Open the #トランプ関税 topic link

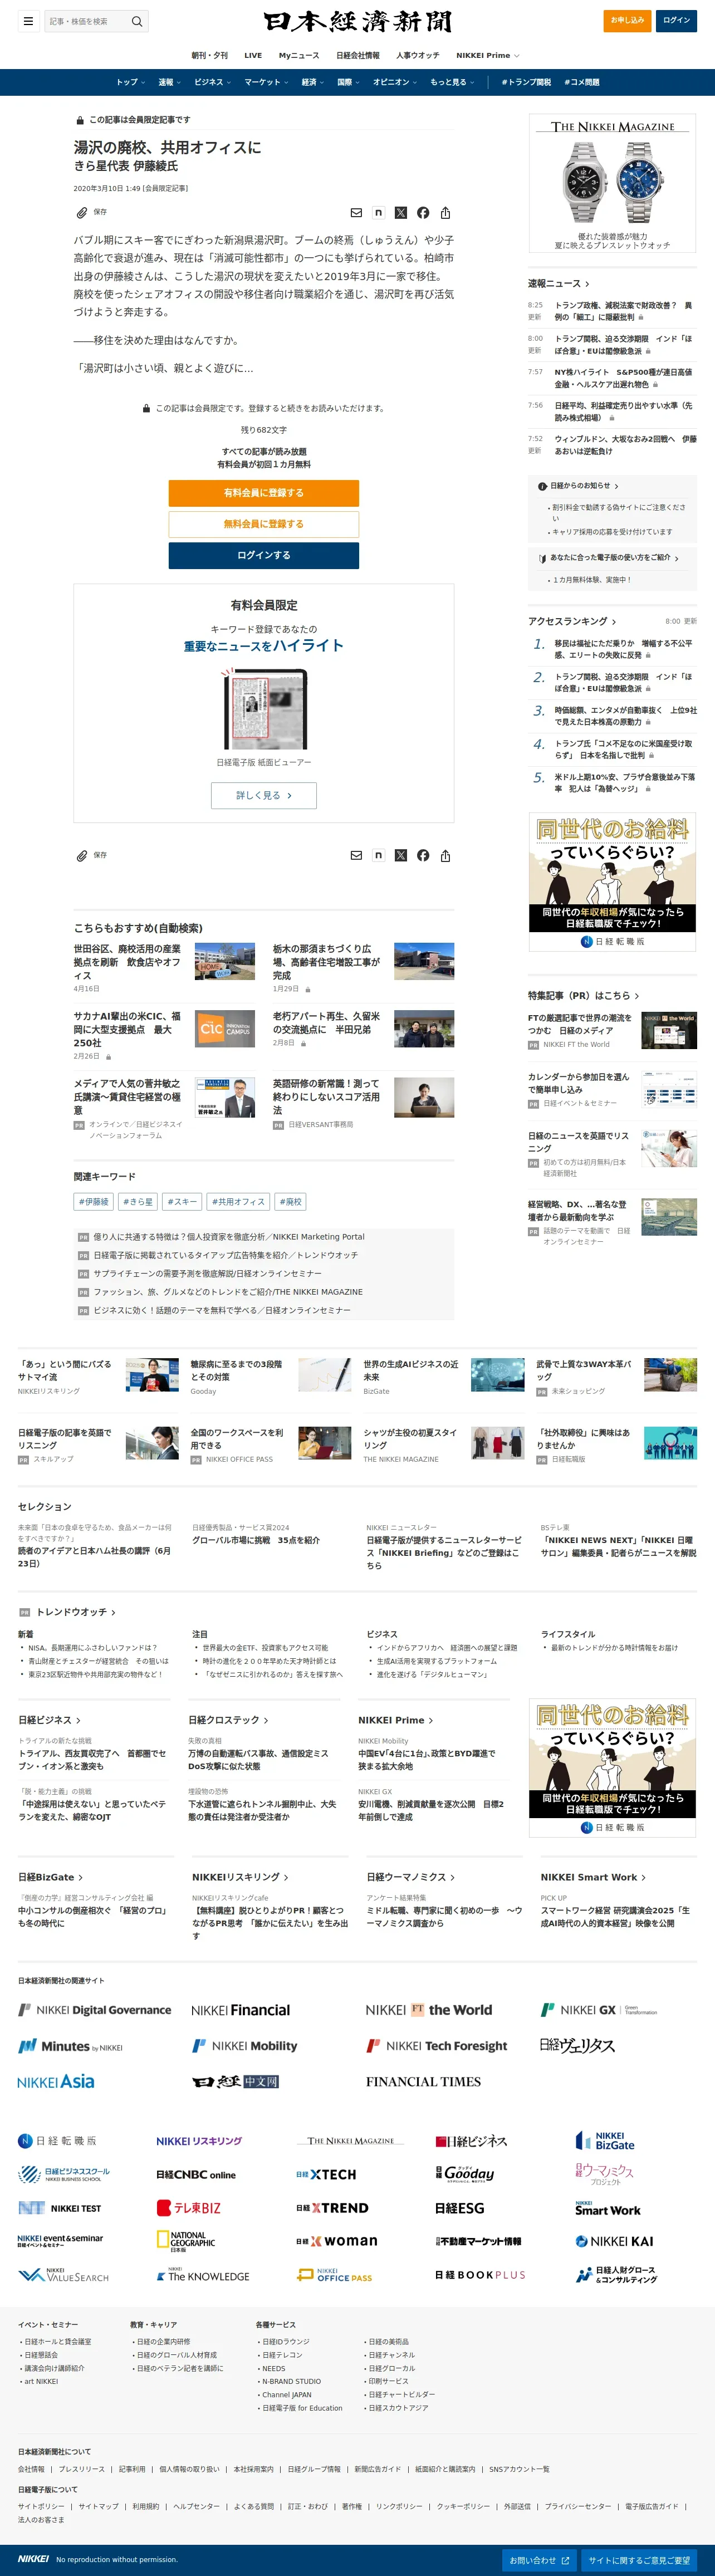tap(526, 82)
